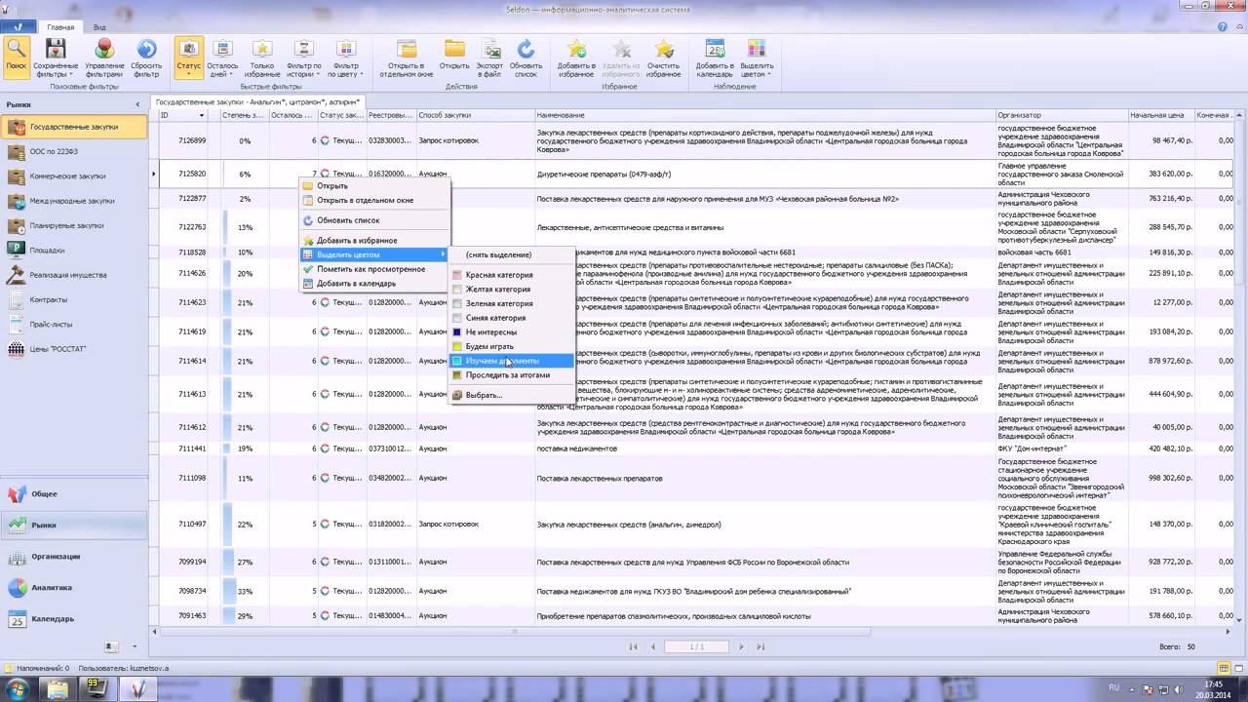Viewport: 1248px width, 702px height.
Task: Switch to the Аналитика section
Action: pos(74,588)
